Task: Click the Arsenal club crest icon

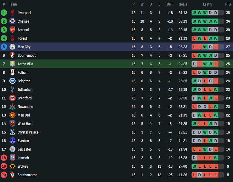Action: click(x=12, y=30)
